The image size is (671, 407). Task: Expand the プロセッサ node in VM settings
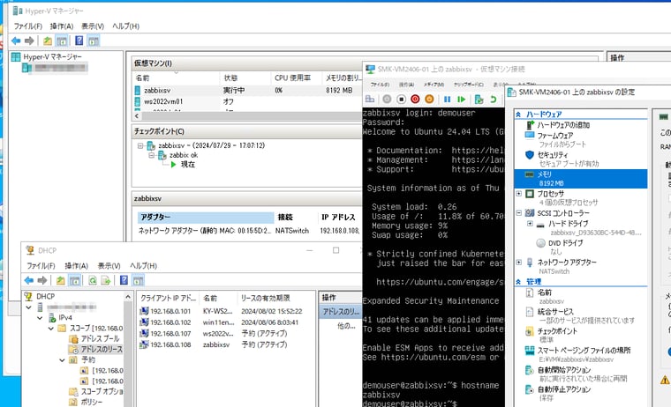518,194
